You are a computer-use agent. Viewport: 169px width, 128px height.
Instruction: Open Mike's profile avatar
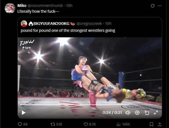tap(10, 8)
